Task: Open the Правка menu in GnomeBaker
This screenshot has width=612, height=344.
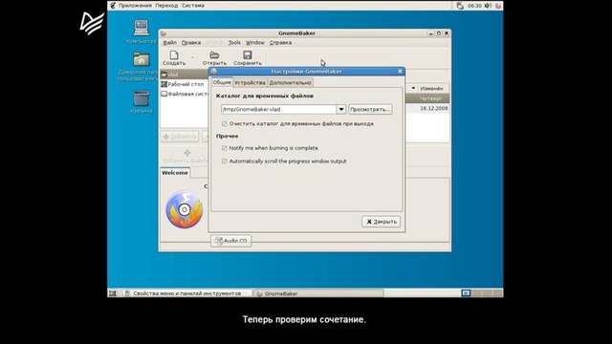Action: 191,42
